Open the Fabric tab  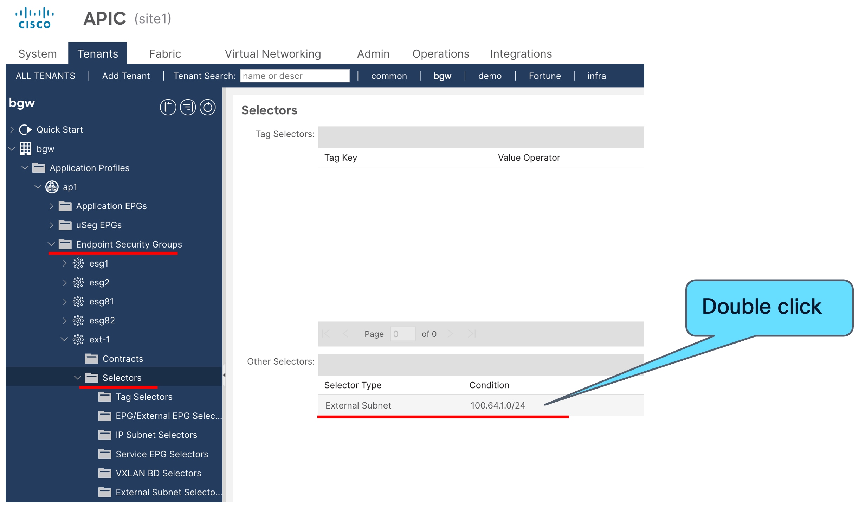[165, 54]
